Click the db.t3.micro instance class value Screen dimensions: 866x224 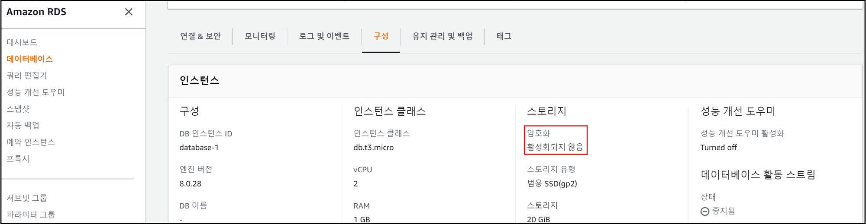(374, 148)
